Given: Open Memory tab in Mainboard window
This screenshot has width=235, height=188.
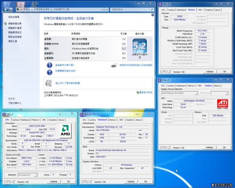Looking at the screenshot, I should [113, 120].
